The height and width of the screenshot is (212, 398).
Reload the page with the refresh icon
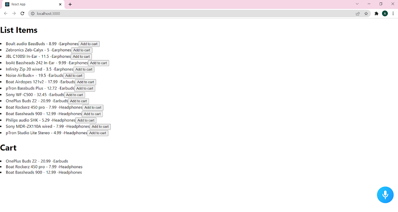[x=22, y=14]
